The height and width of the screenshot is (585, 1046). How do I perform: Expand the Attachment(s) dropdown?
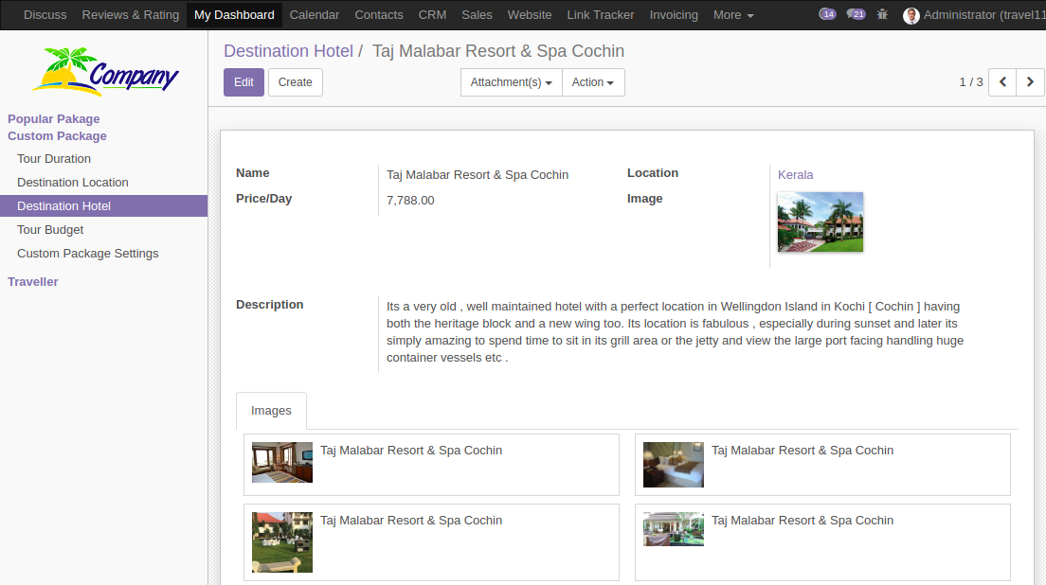(511, 82)
